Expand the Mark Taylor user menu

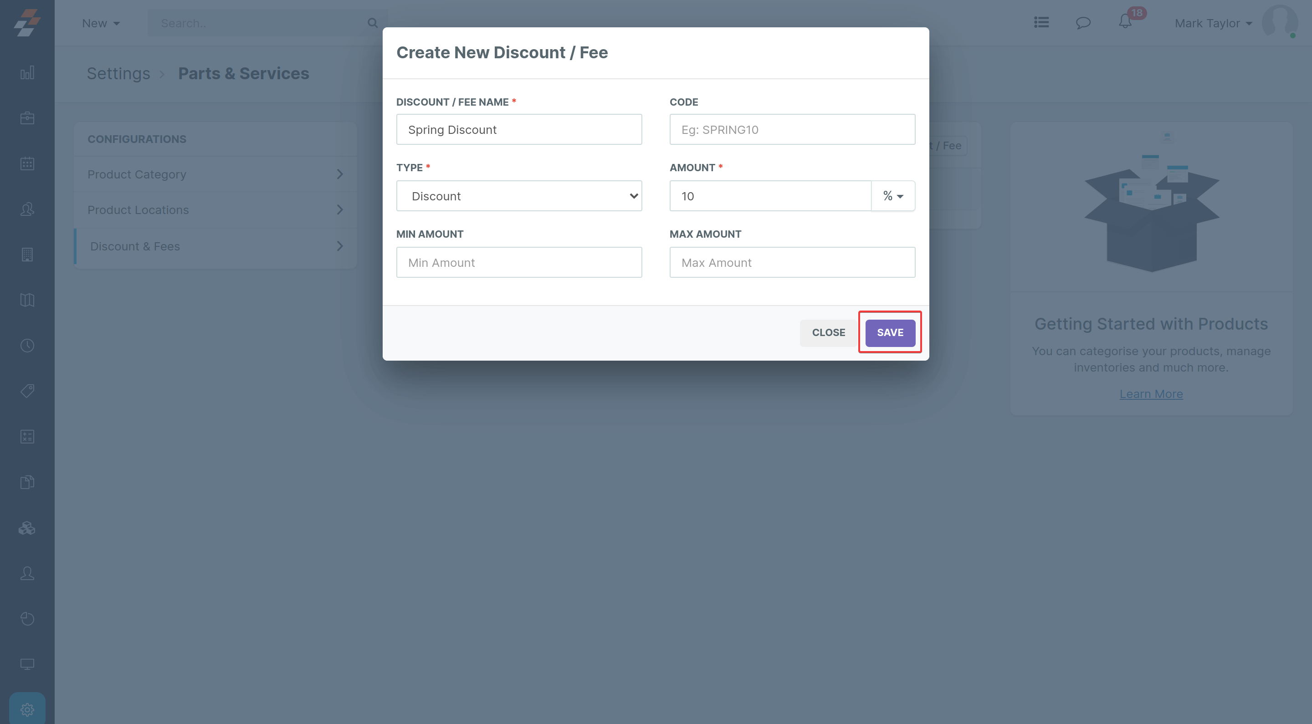(1213, 23)
